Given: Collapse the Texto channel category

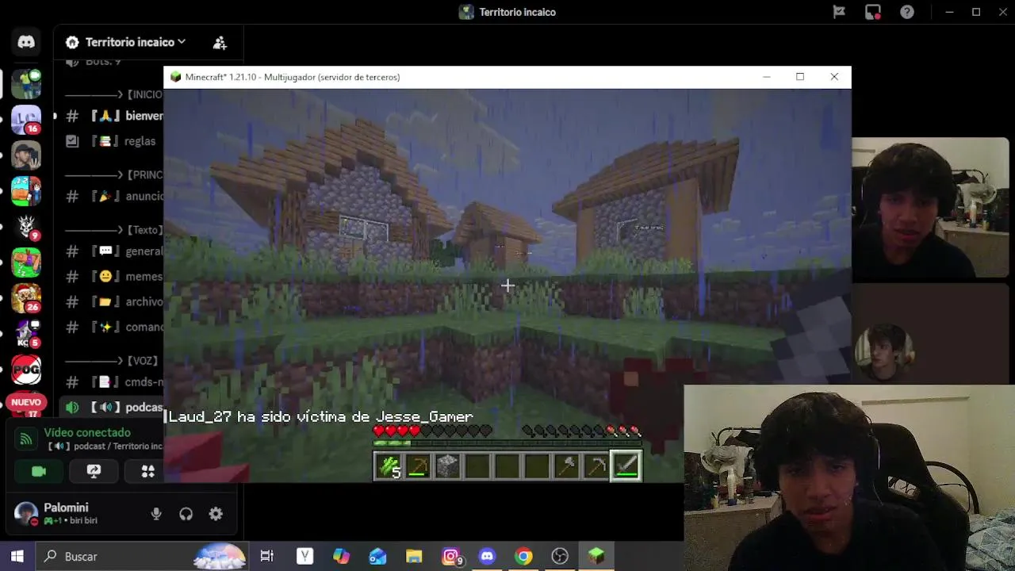Looking at the screenshot, I should (113, 230).
